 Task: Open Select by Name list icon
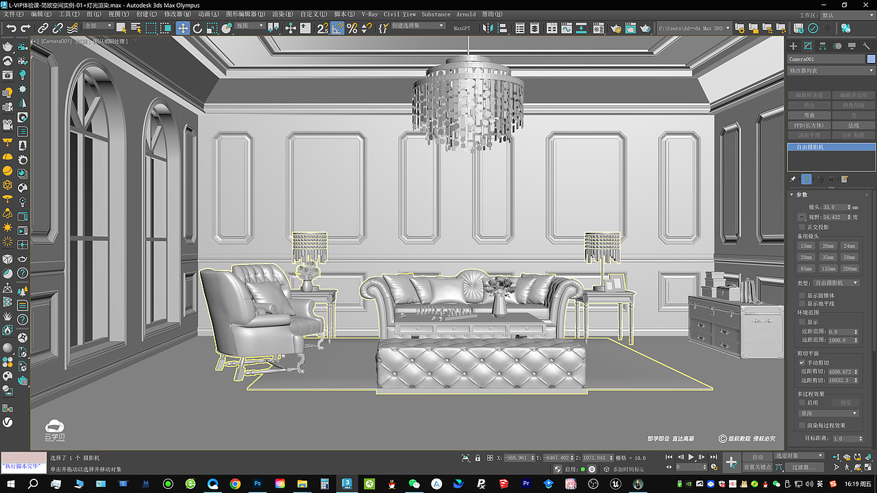point(136,28)
